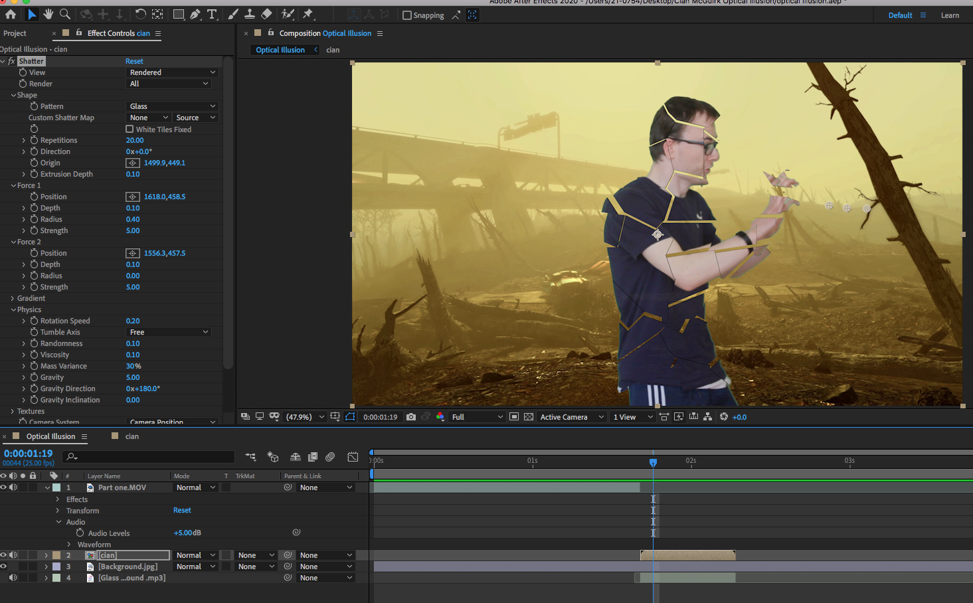Switch to the Project panel tab

pyautogui.click(x=15, y=33)
